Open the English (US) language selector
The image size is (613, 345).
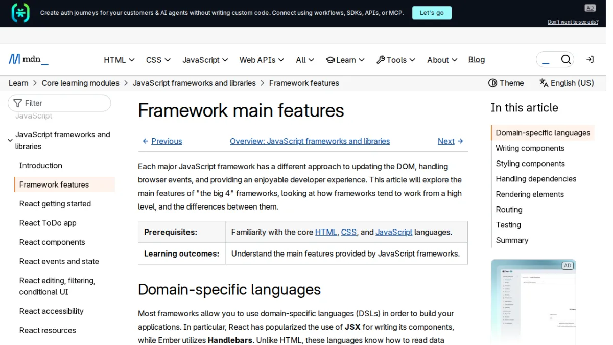click(x=567, y=83)
